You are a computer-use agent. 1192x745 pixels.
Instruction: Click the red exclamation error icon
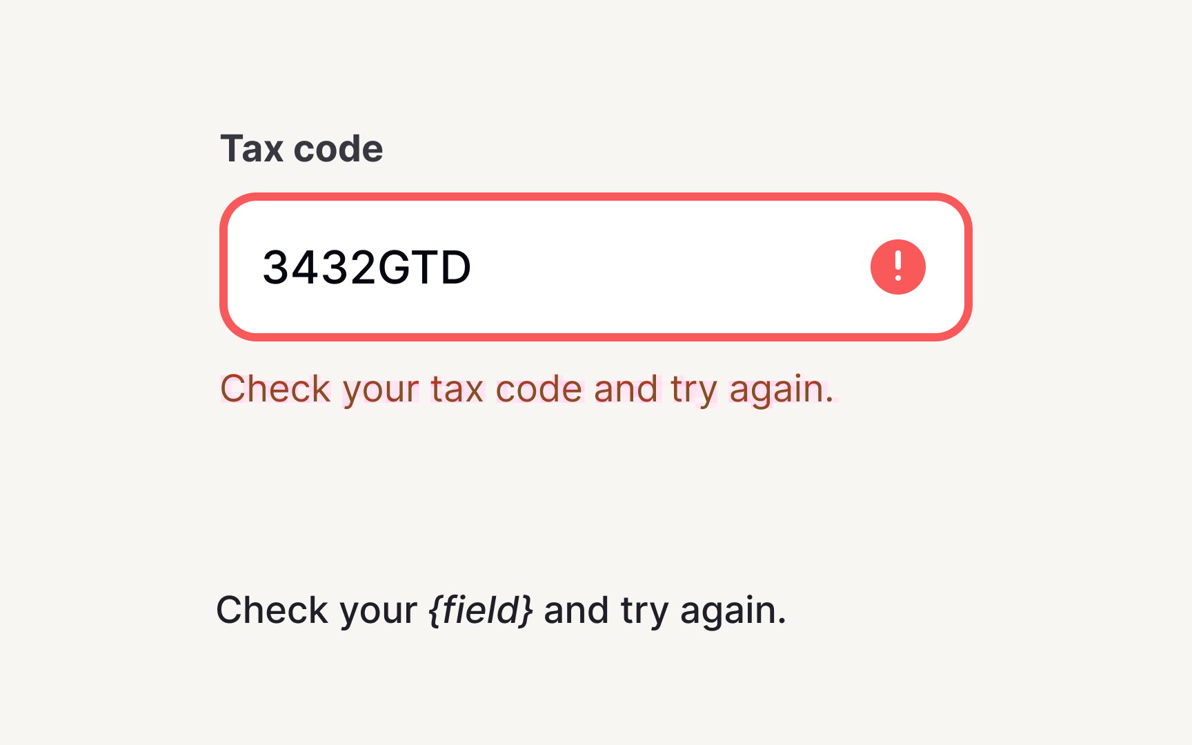[897, 267]
